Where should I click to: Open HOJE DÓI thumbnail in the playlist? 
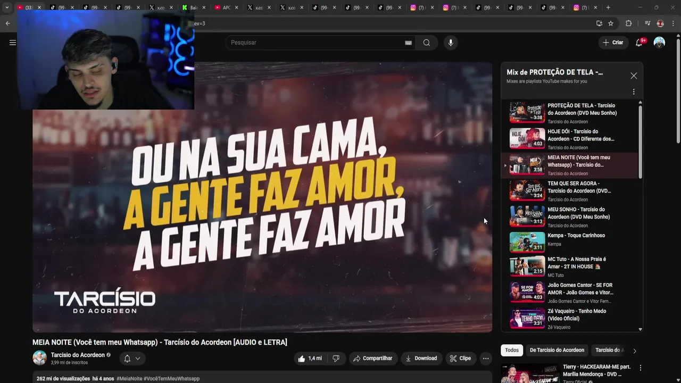pyautogui.click(x=527, y=138)
